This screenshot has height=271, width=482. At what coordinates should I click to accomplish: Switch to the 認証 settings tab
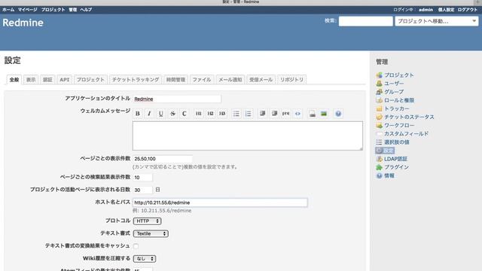(47, 80)
